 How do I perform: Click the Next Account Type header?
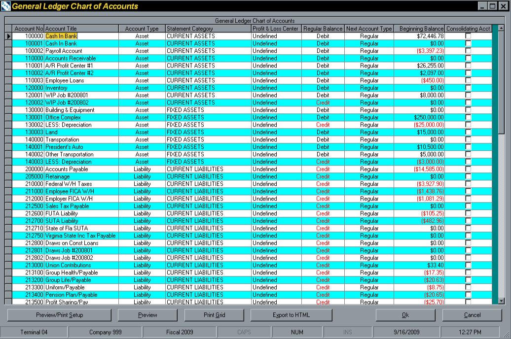(369, 29)
